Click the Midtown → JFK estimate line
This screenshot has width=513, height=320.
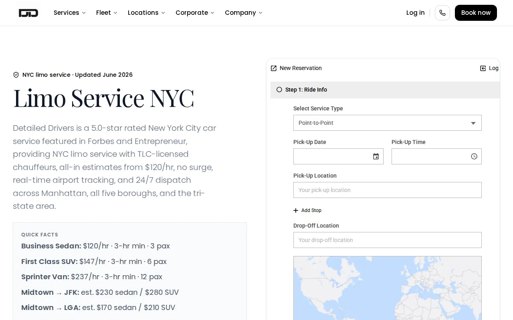tap(100, 292)
